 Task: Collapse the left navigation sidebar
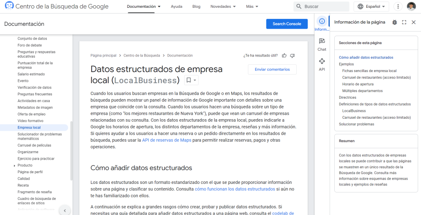coord(65,210)
